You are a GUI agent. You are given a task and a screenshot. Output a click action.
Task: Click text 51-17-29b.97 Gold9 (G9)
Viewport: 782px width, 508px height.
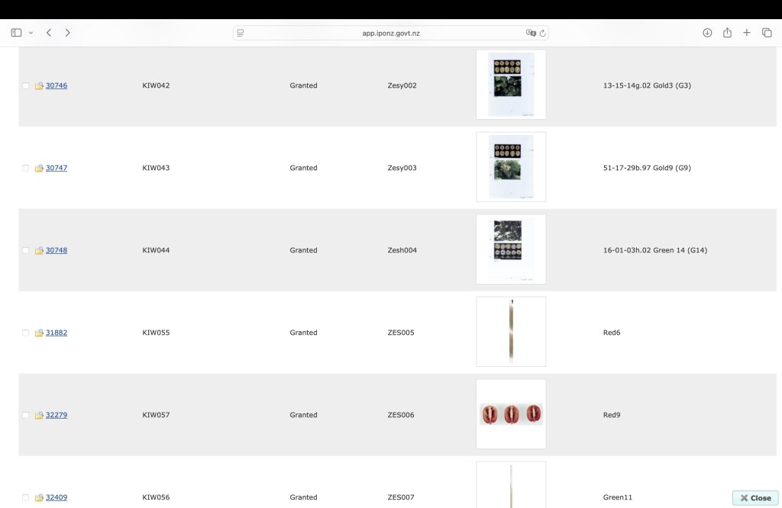click(647, 168)
